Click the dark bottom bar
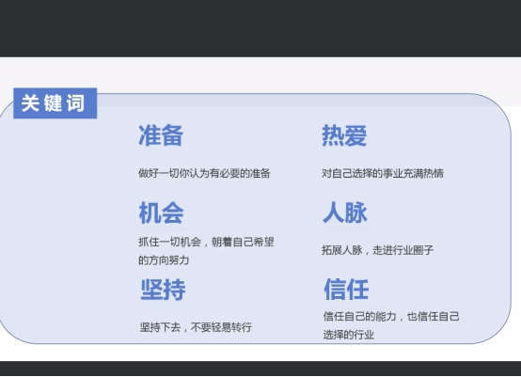The image size is (521, 377). 260,369
